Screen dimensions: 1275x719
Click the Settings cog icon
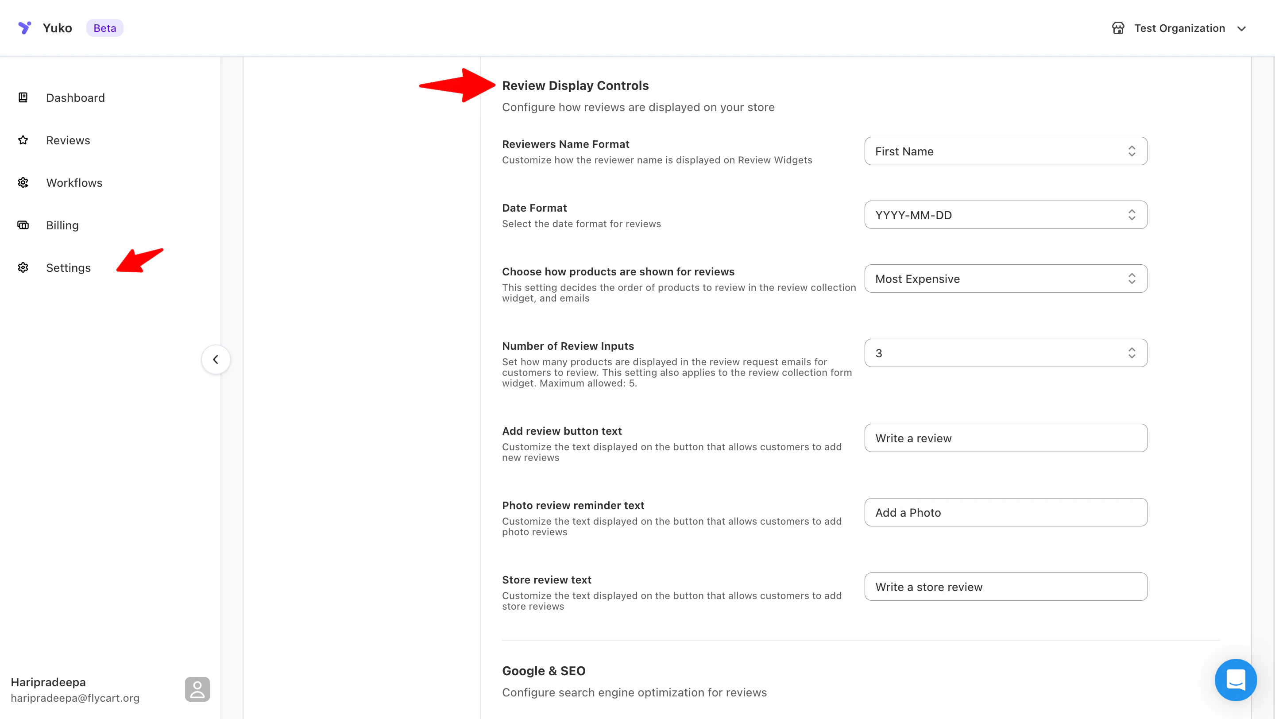[23, 268]
